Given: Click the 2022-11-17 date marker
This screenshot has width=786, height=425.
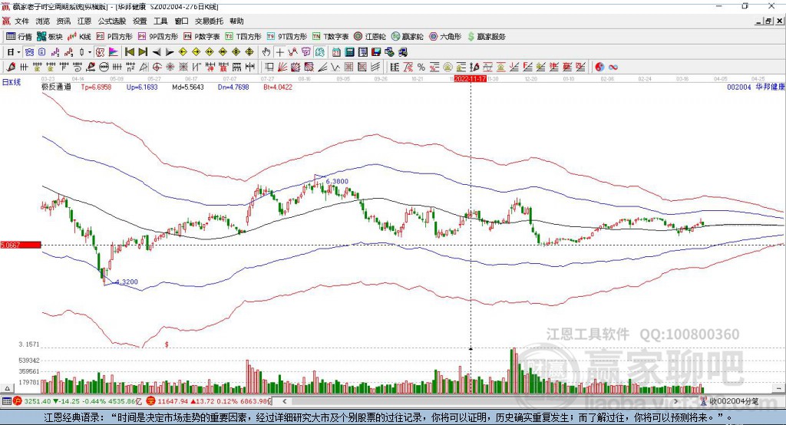Looking at the screenshot, I should pyautogui.click(x=471, y=79).
